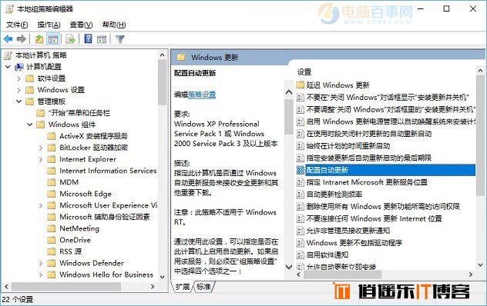487x306 pixels.
Task: Click the Forward arrow toolbar icon
Action: [x=21, y=39]
